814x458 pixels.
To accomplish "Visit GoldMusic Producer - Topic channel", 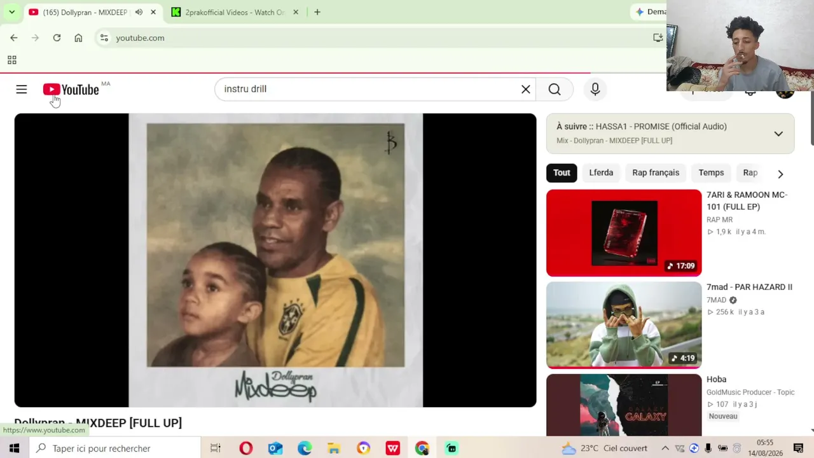I will (x=750, y=392).
